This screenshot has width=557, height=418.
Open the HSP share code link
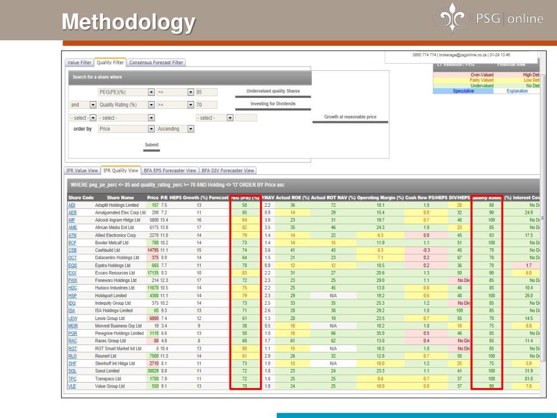coord(72,296)
